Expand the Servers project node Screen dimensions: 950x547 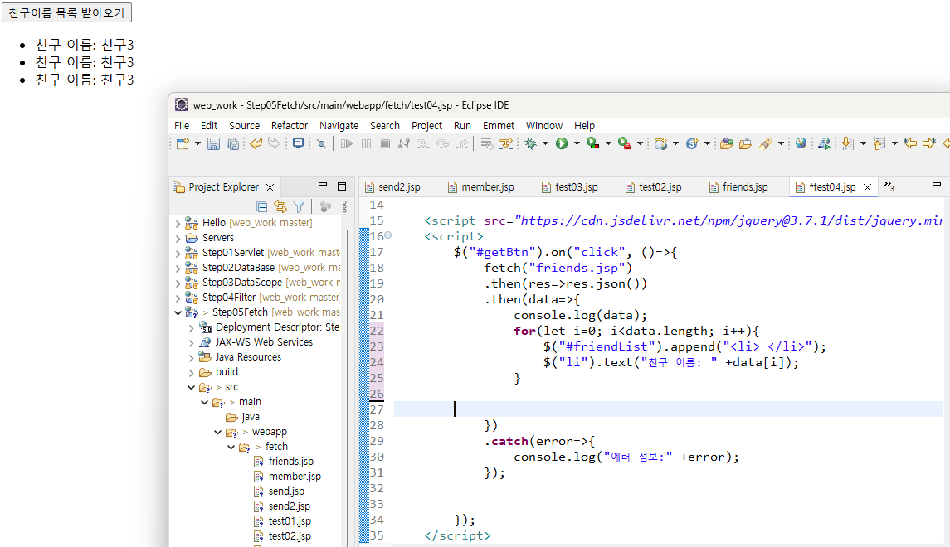coord(178,238)
